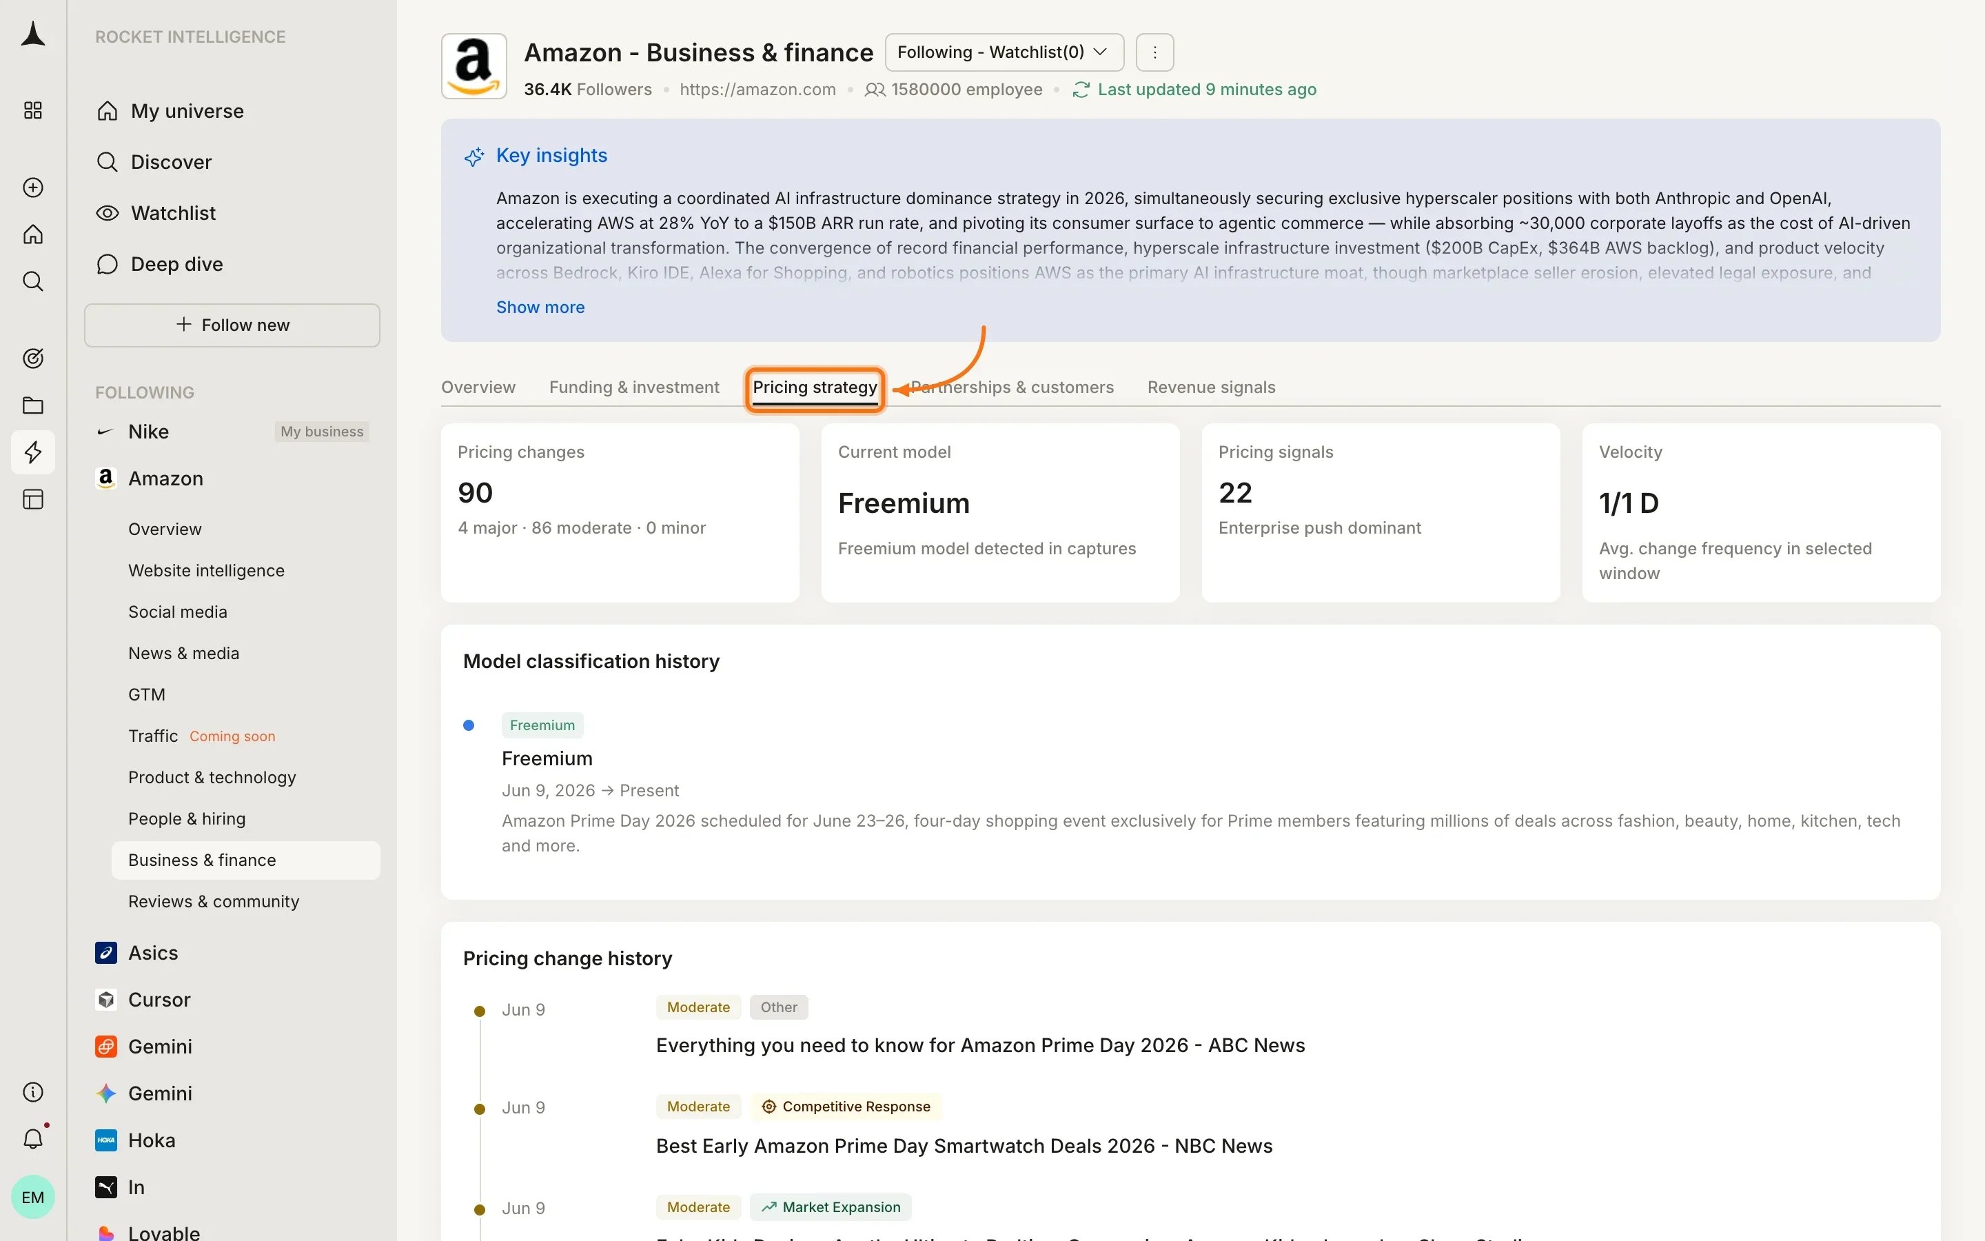Open News & media for Amazon
Screen dimensions: 1985x1241
(184, 654)
